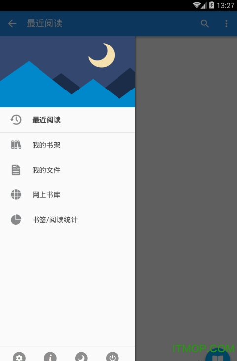Viewport: 237px width, 361px height.
Task: Tap the battery status icon
Action: [212, 5]
